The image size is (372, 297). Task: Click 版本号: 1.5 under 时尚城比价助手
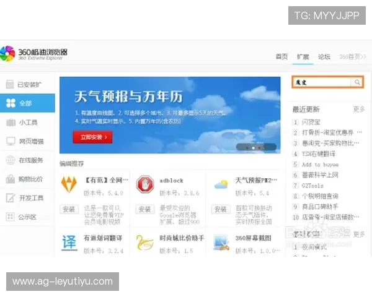pyautogui.click(x=176, y=251)
